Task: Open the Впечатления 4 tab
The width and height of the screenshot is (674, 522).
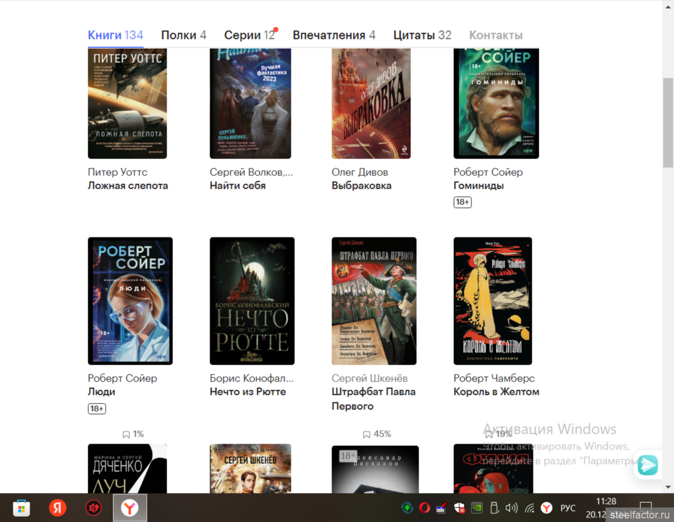Action: click(334, 35)
